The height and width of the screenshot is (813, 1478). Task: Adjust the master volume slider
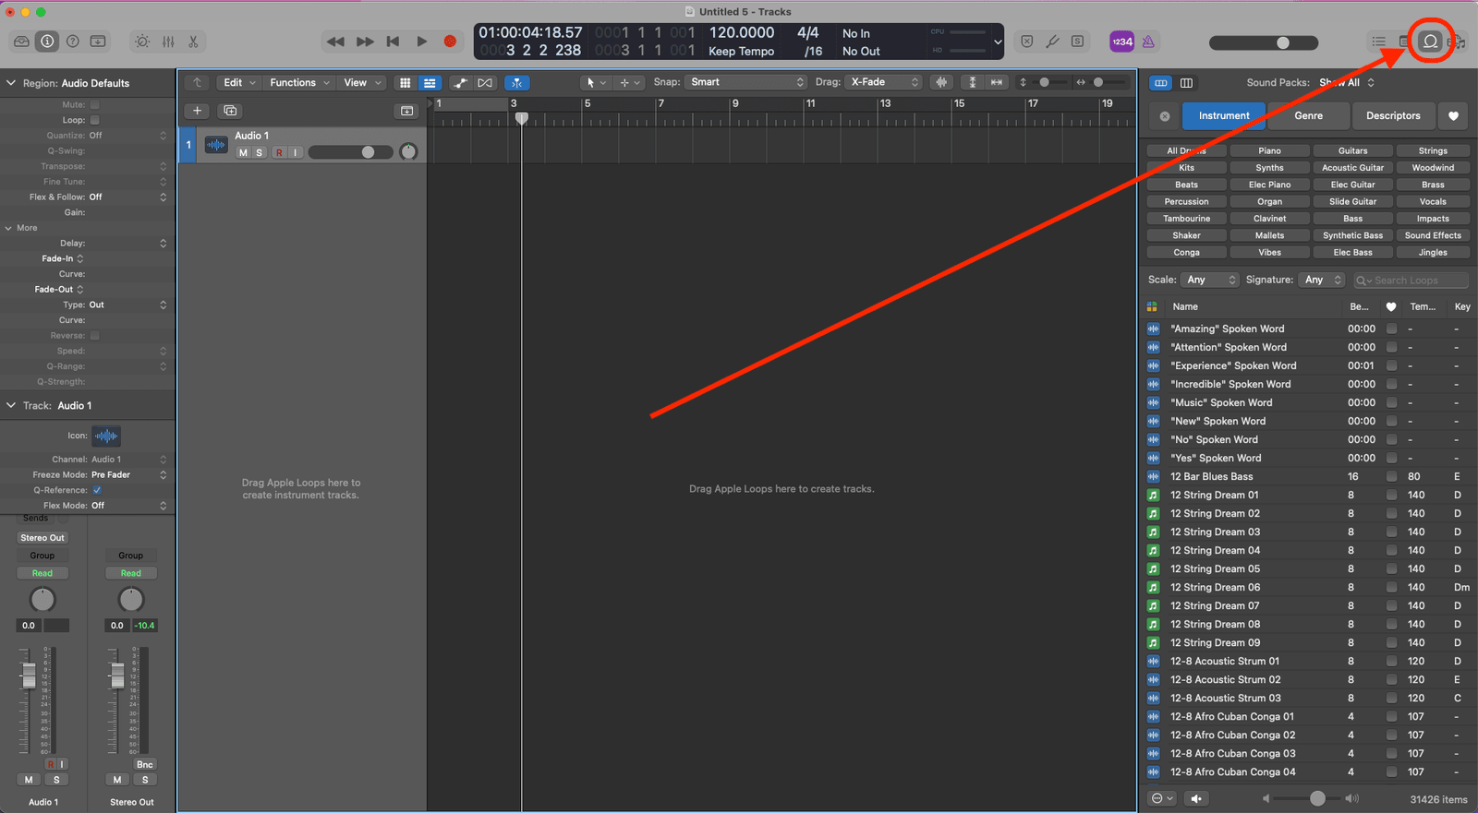(x=1264, y=42)
